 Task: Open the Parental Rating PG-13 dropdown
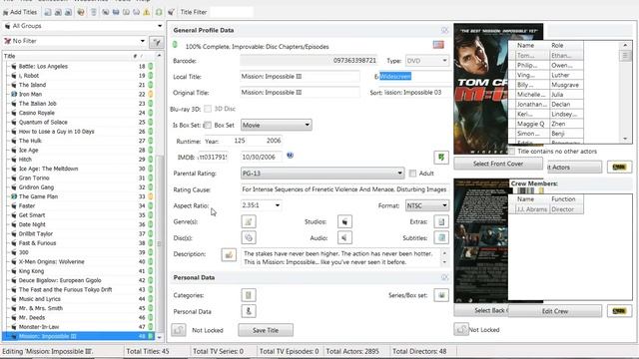point(322,174)
